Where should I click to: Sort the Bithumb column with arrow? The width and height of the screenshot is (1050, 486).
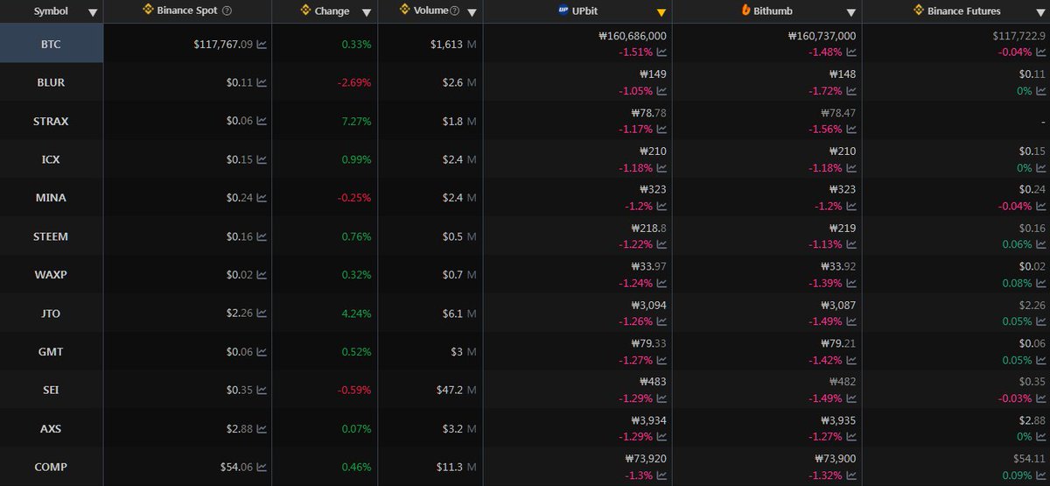(851, 12)
